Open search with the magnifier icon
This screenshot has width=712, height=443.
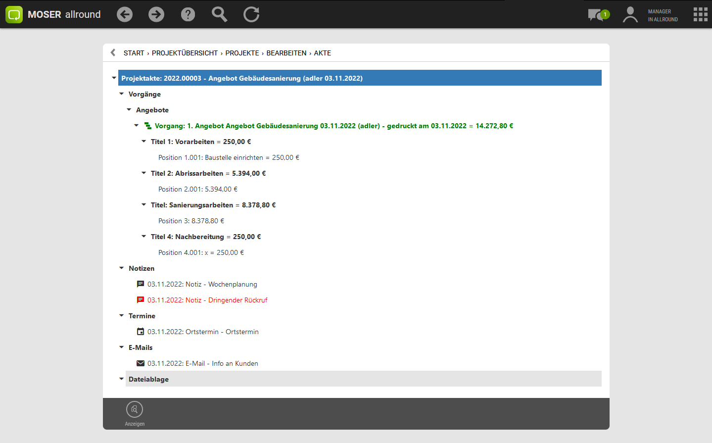[219, 14]
